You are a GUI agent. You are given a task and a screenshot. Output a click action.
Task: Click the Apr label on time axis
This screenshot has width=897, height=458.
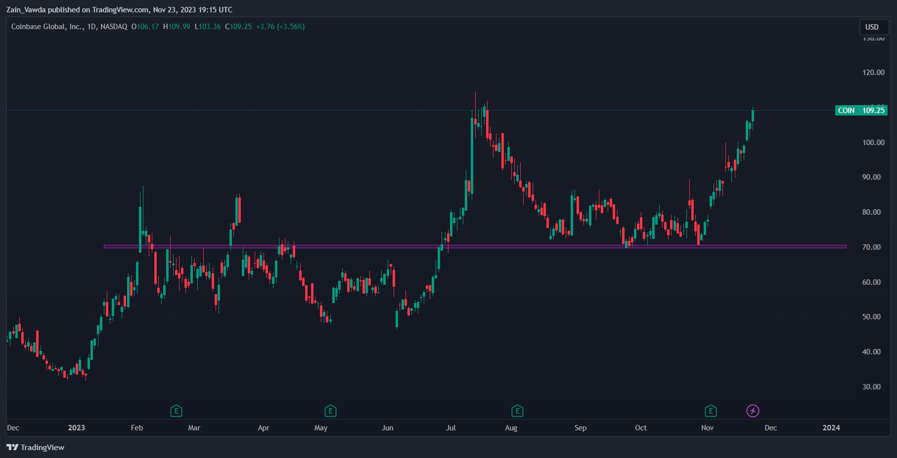(x=264, y=428)
